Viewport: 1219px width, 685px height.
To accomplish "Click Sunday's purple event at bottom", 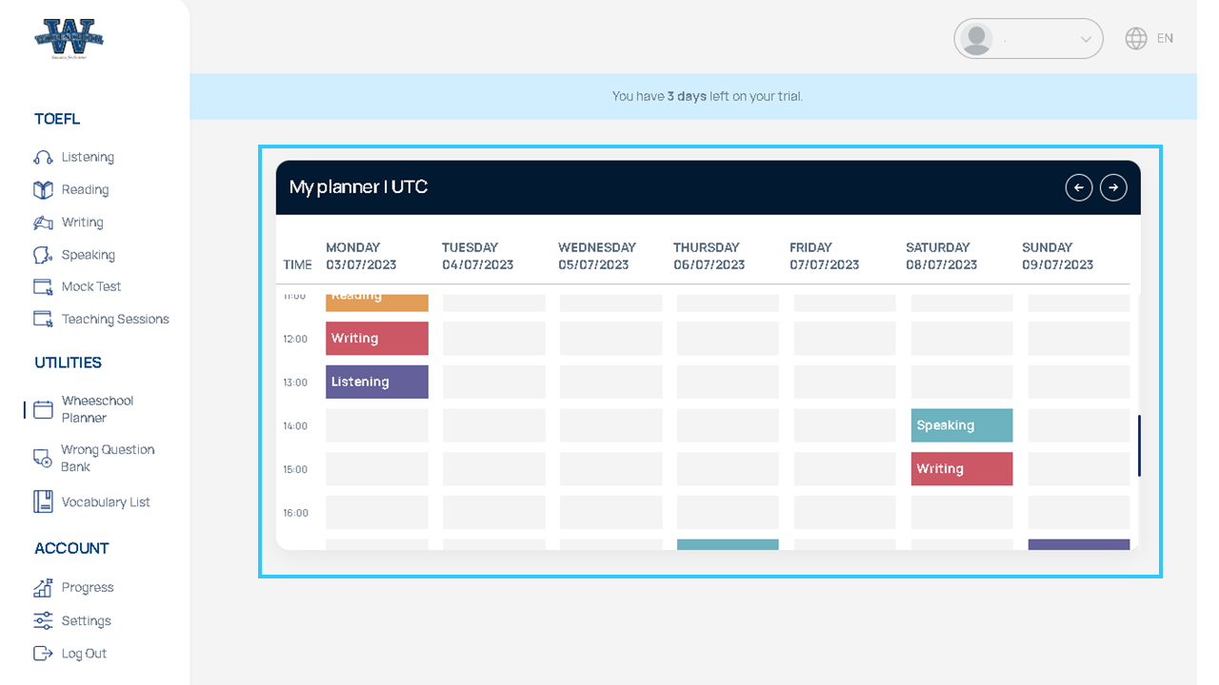I will 1079,544.
